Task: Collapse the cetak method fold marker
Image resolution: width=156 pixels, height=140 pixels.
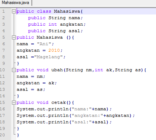Action: 14,103
